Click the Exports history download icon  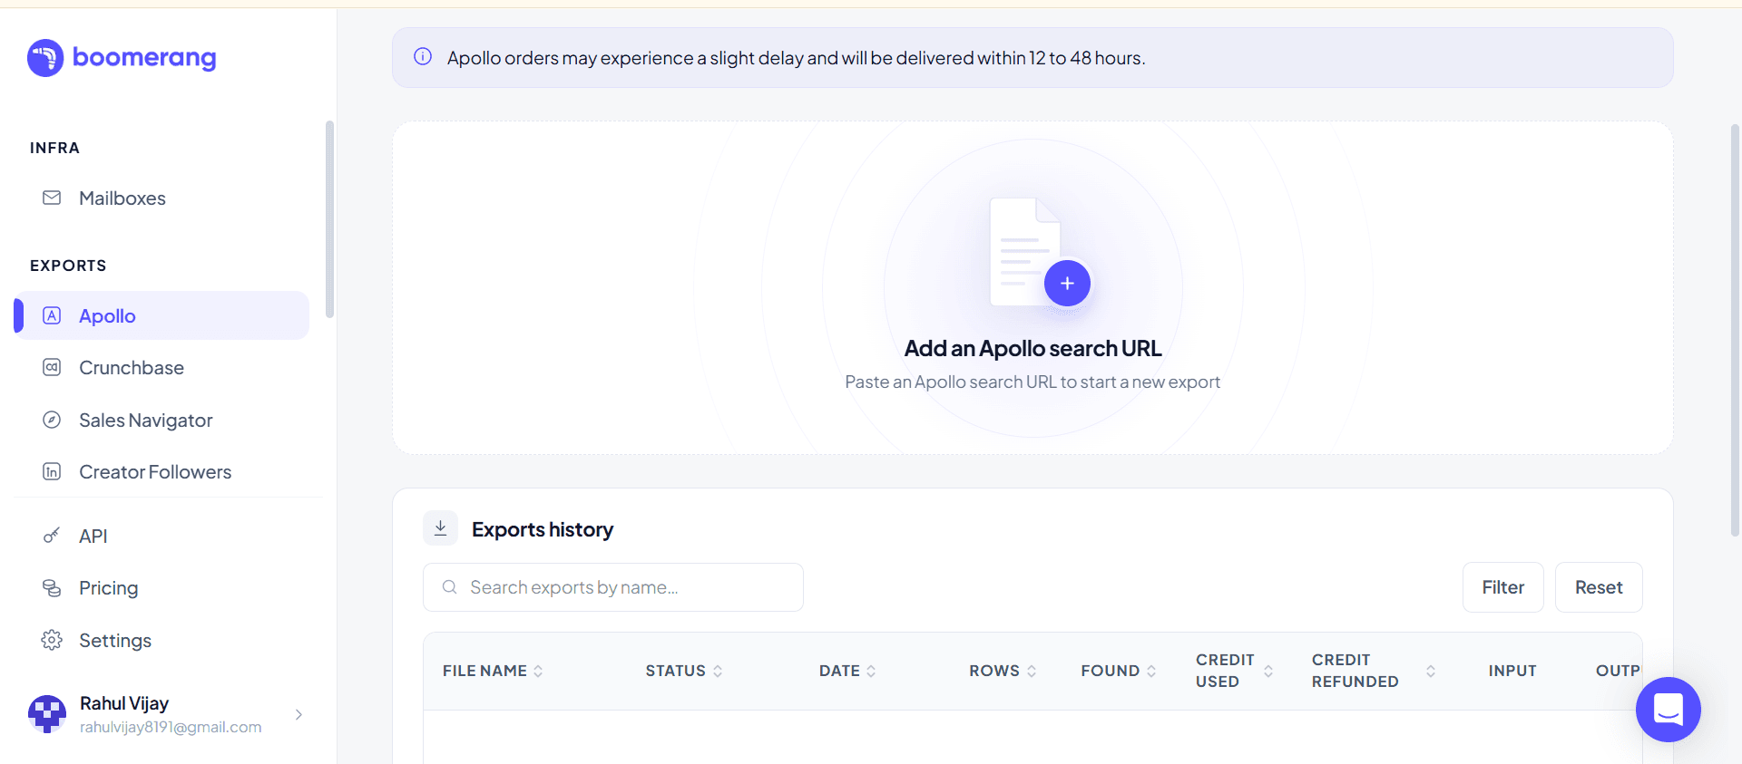(440, 528)
